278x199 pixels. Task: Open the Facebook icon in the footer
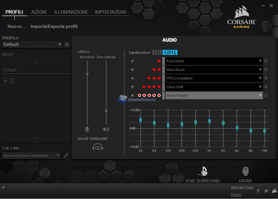point(258,191)
